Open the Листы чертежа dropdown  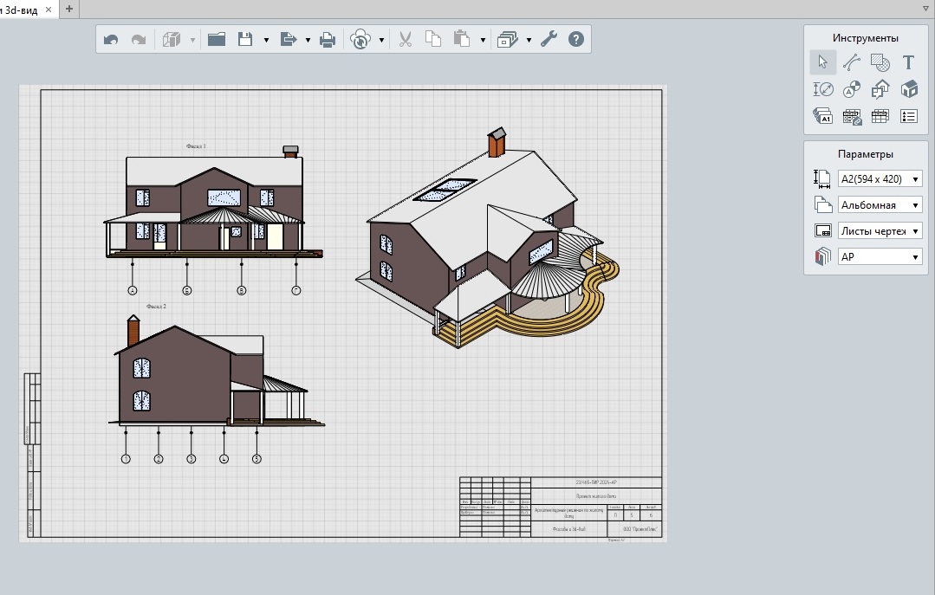pos(880,230)
